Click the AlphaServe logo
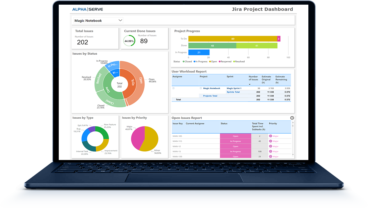 (x=88, y=9)
